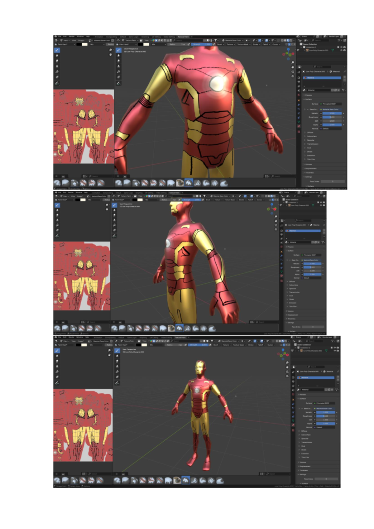Click Strength slider in top screenshot's header
The width and height of the screenshot is (374, 529).
pyautogui.click(x=201, y=44)
